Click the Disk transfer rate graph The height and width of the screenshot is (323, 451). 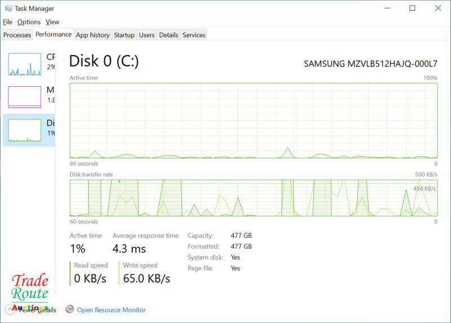(x=254, y=198)
